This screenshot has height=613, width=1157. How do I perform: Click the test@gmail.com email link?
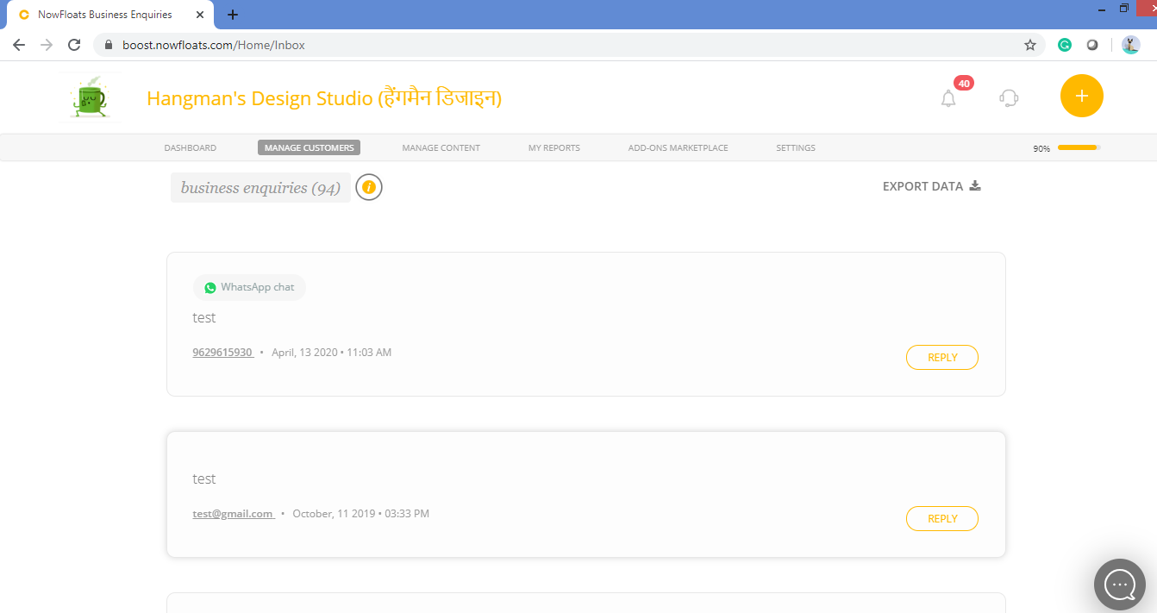(x=234, y=514)
